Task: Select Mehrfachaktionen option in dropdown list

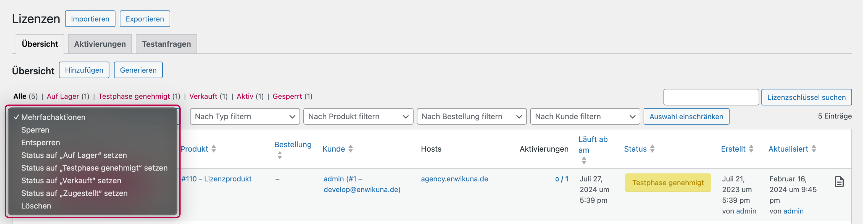Action: pyautogui.click(x=93, y=117)
